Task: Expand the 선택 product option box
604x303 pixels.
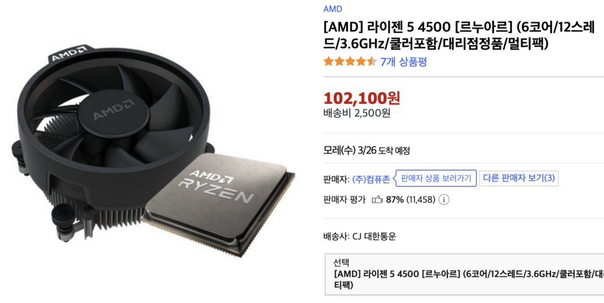Action: coord(465,275)
